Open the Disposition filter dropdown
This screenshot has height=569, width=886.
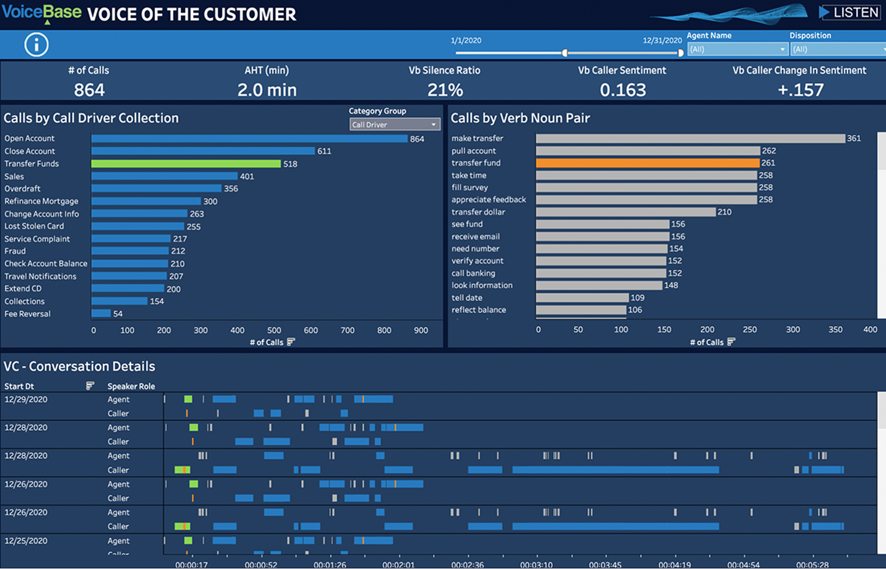(x=838, y=50)
